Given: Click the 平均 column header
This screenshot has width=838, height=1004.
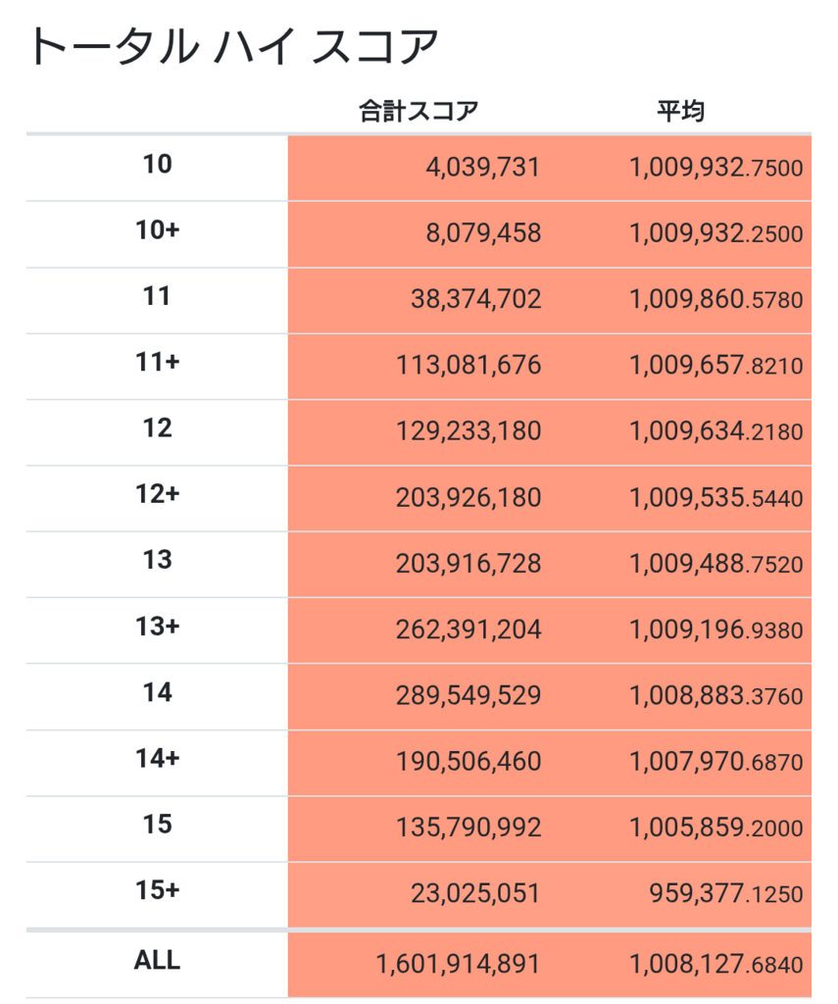Looking at the screenshot, I should click(680, 111).
